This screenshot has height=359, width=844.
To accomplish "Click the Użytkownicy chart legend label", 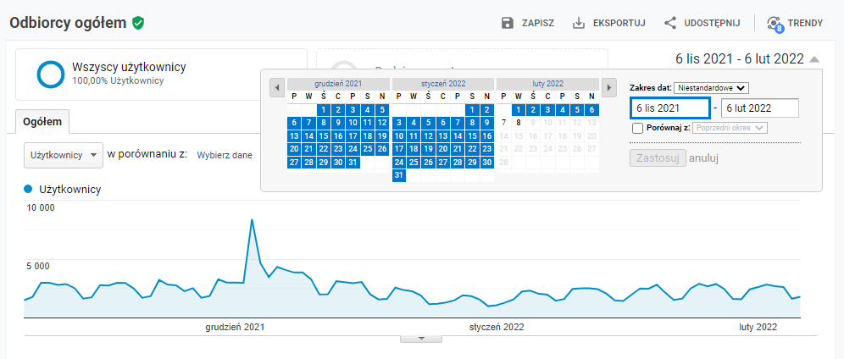I will click(x=70, y=189).
